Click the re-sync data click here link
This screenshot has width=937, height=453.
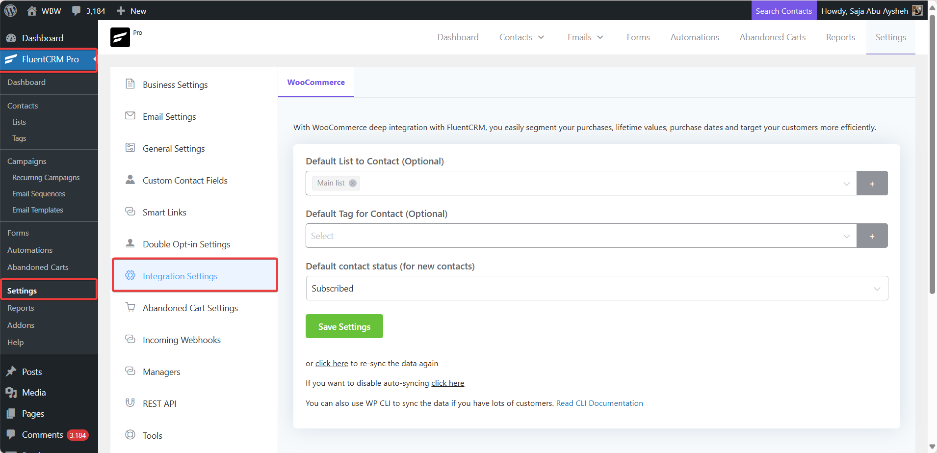(x=332, y=364)
